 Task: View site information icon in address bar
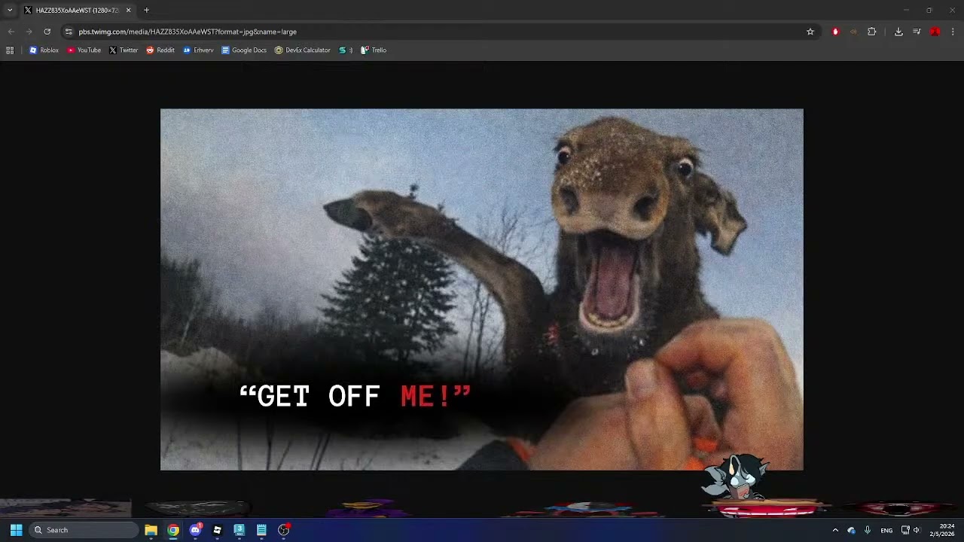[69, 32]
